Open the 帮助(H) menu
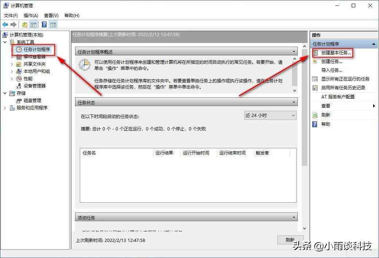The image size is (379, 258). pos(72,15)
